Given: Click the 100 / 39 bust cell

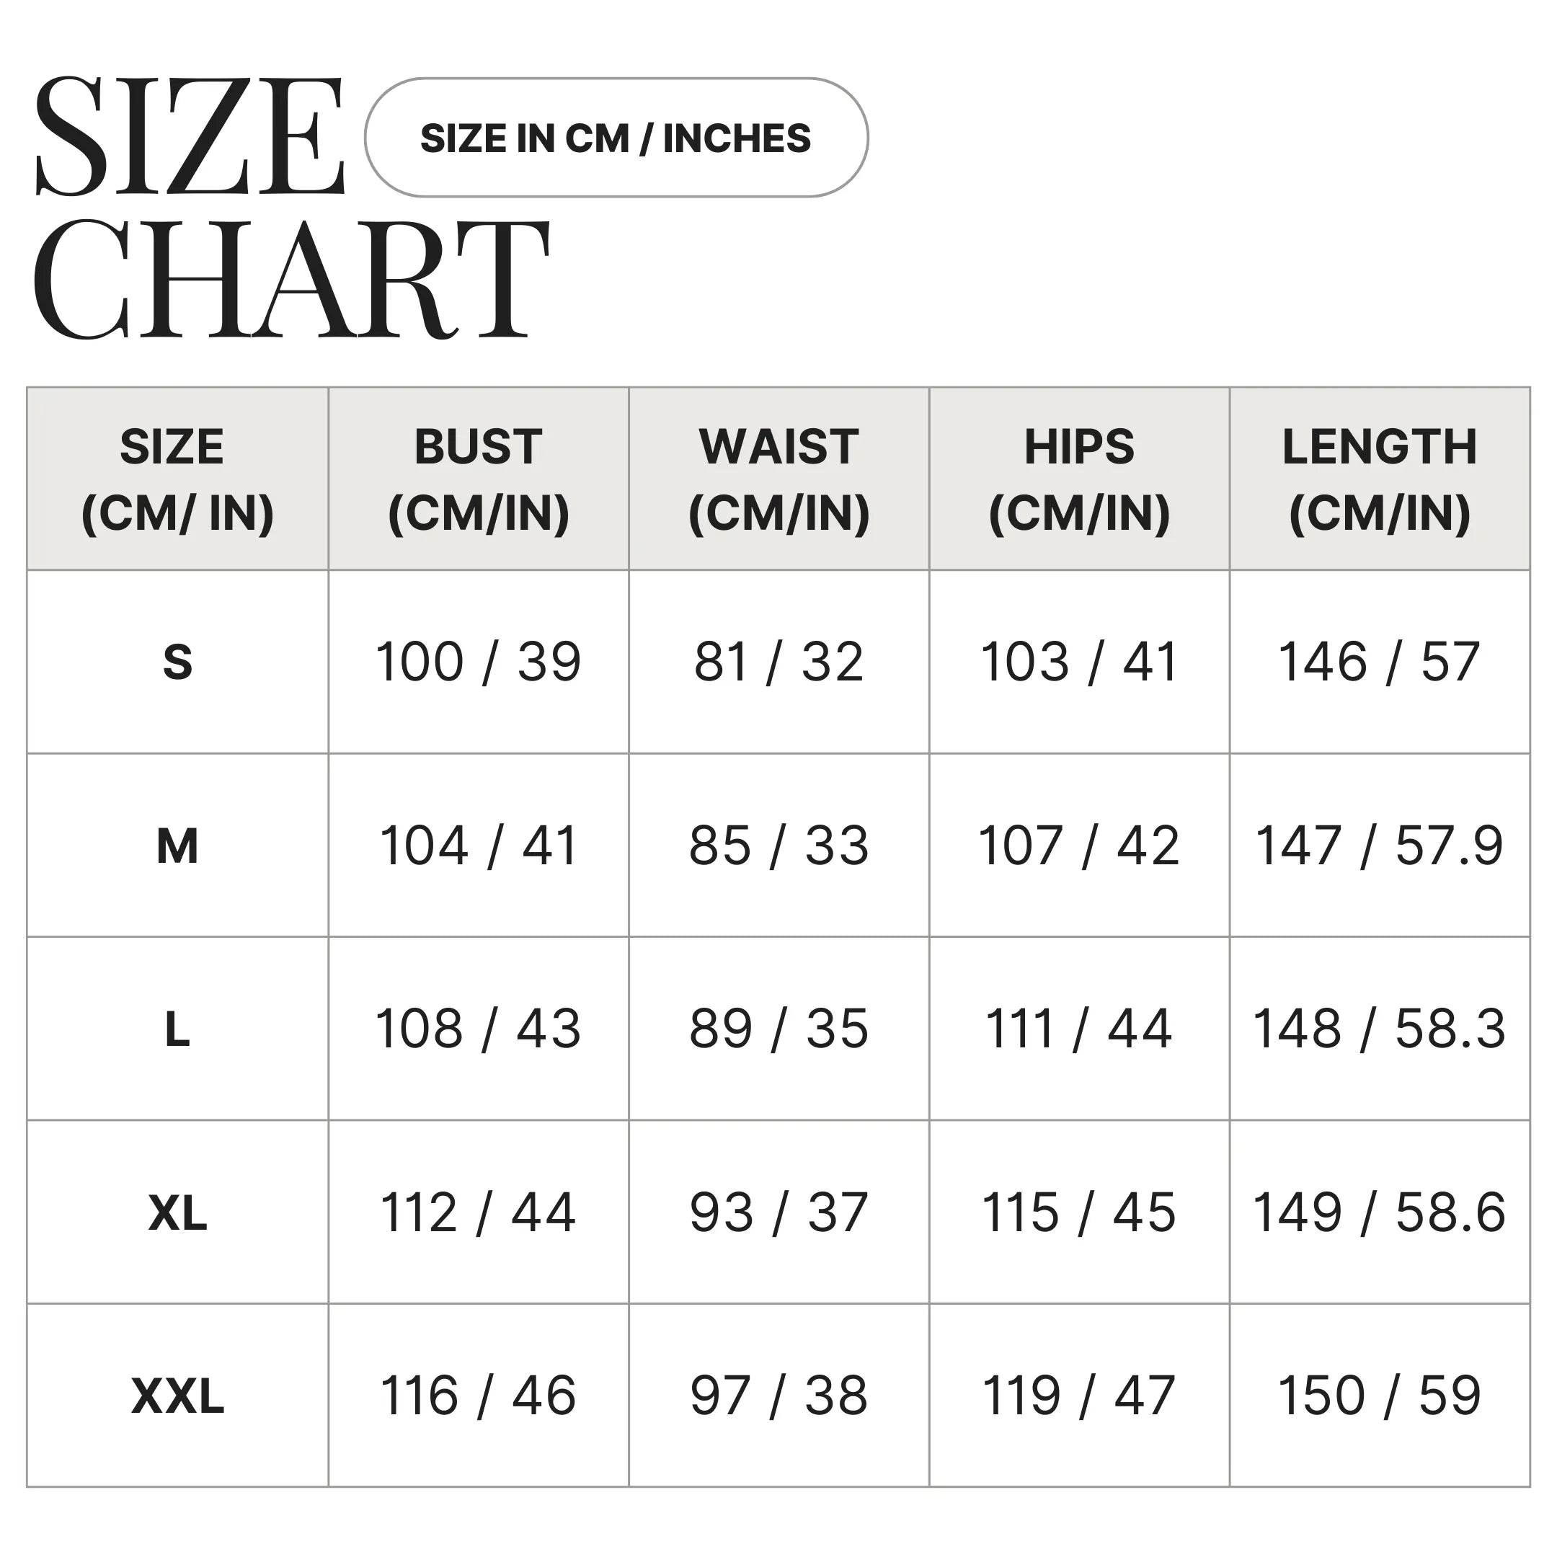Looking at the screenshot, I should tap(478, 662).
